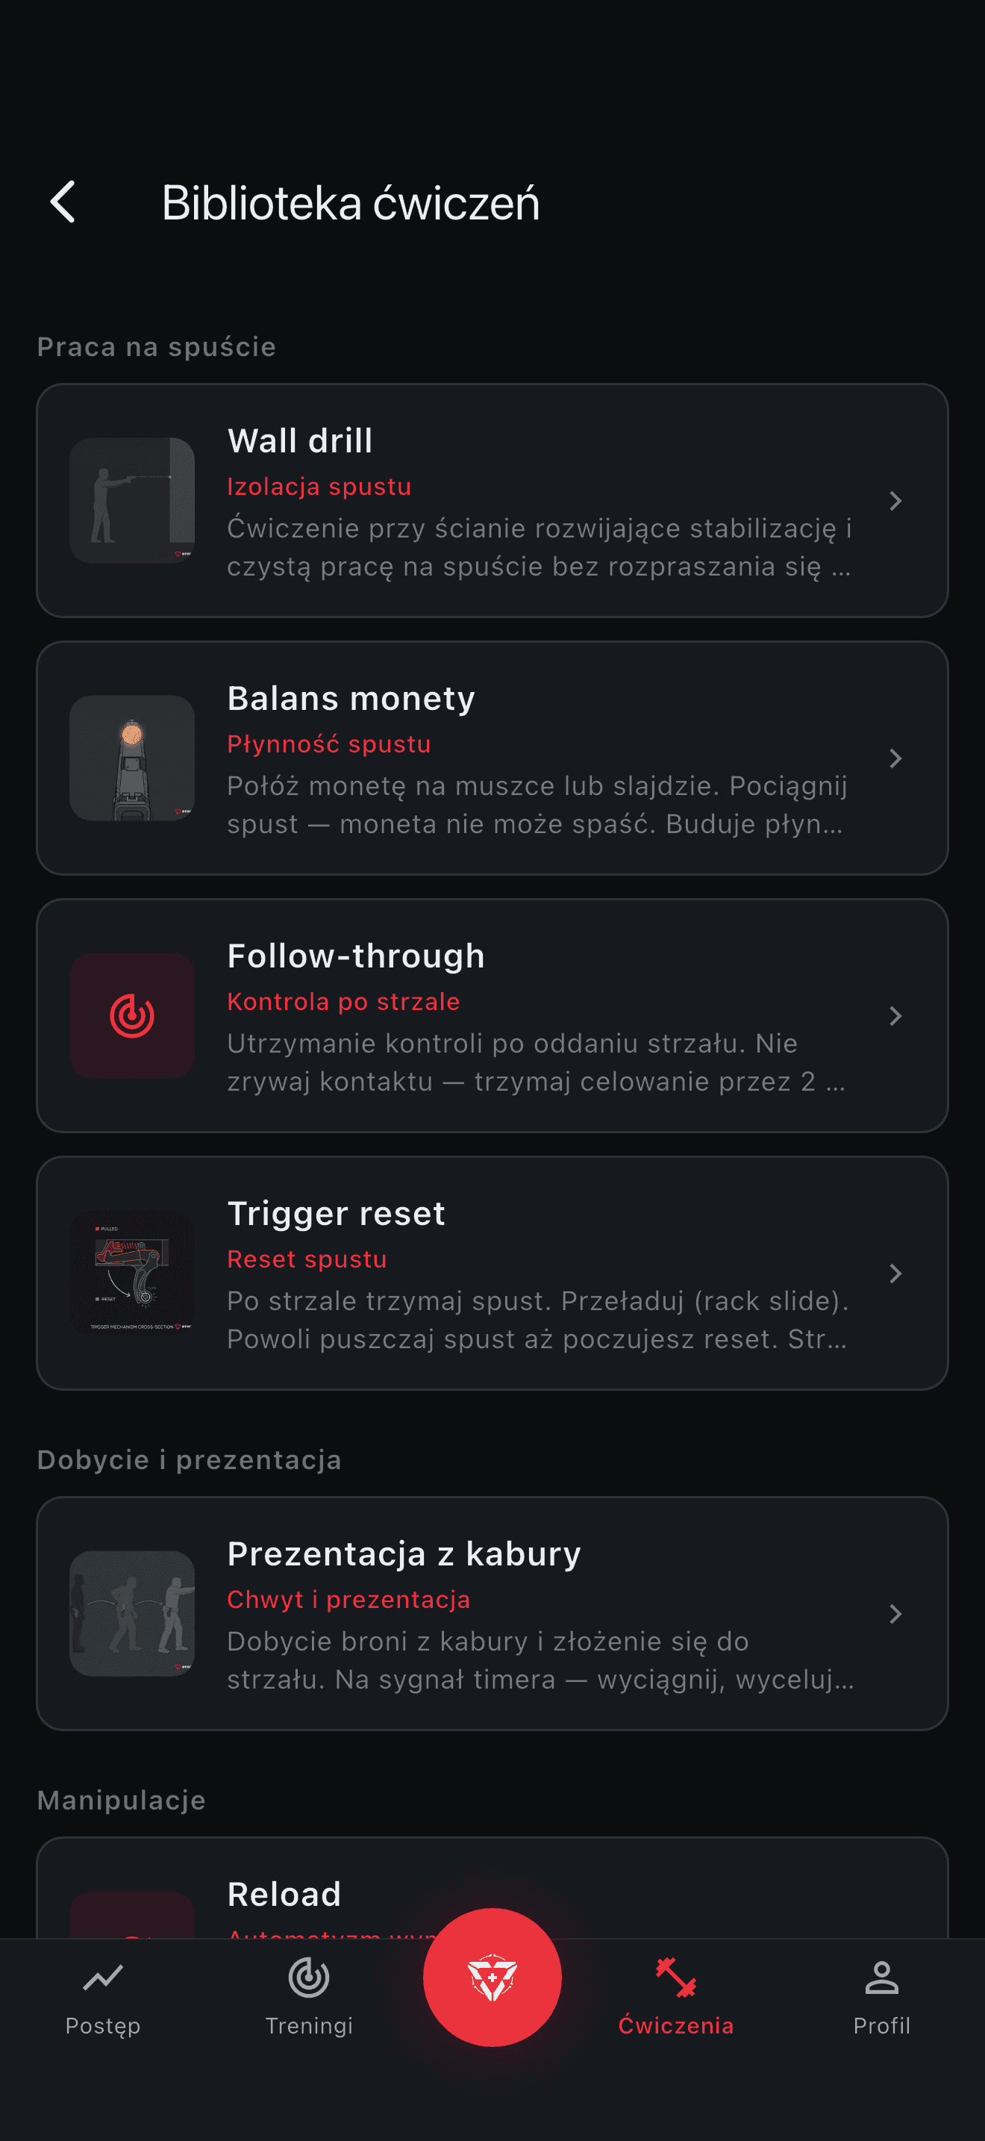Tap the Follow-through red target icon
This screenshot has width=985, height=2141.
(x=132, y=1016)
